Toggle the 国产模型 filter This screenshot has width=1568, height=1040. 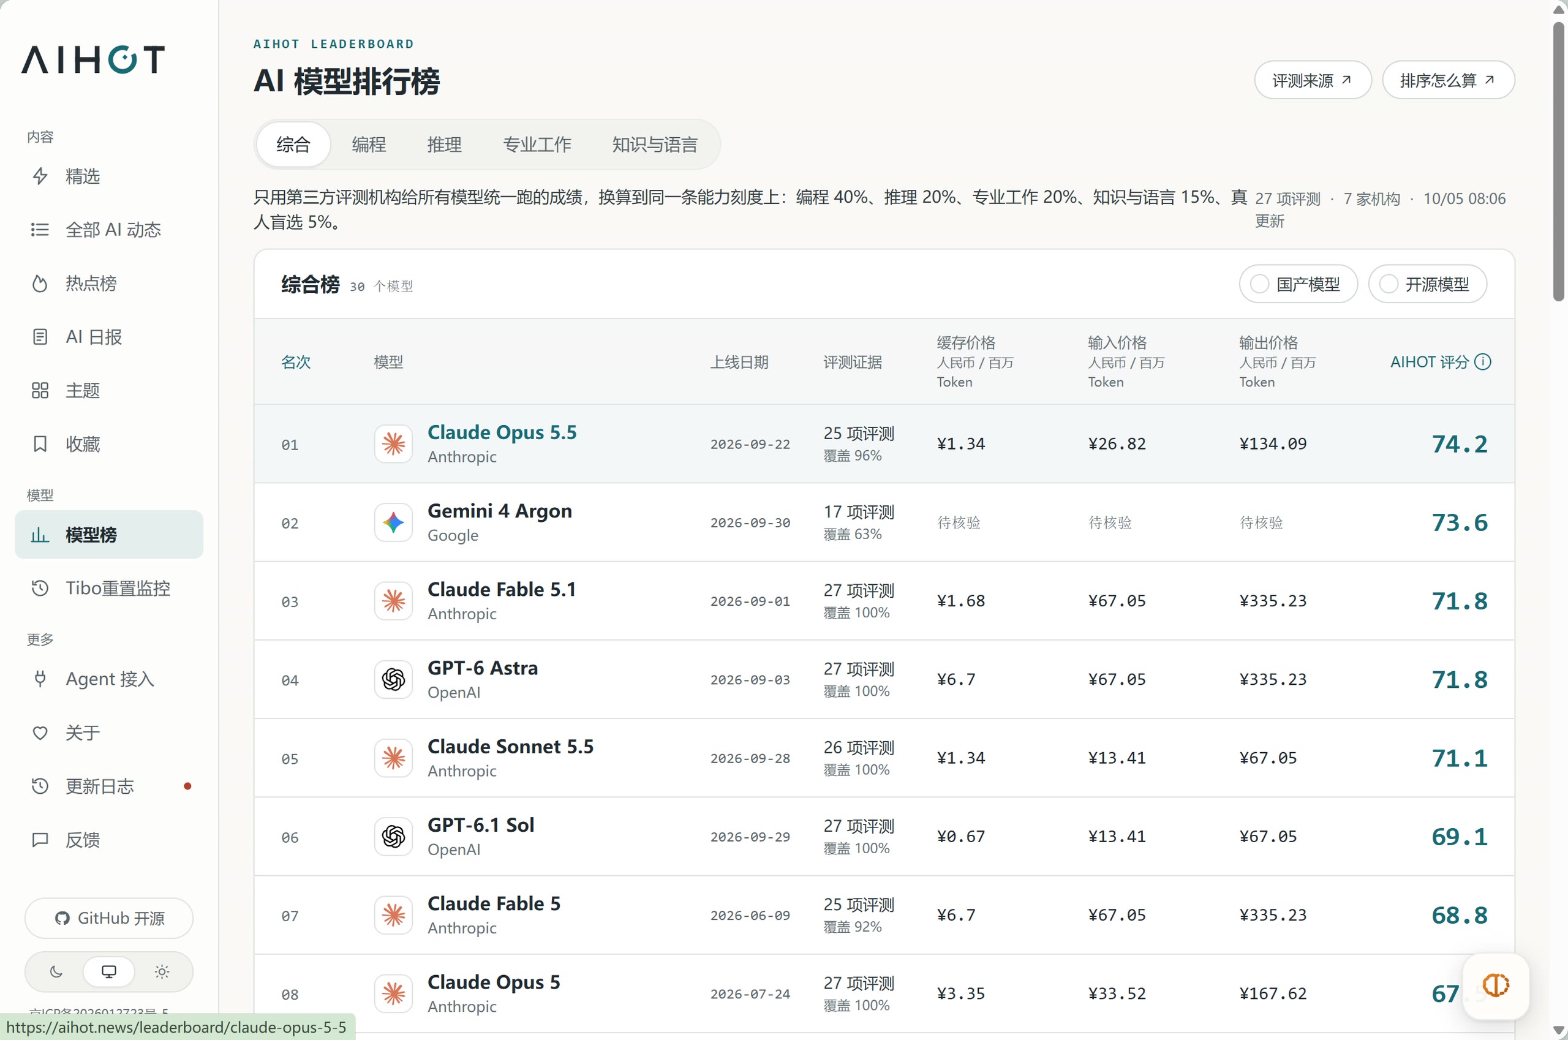click(x=1297, y=285)
